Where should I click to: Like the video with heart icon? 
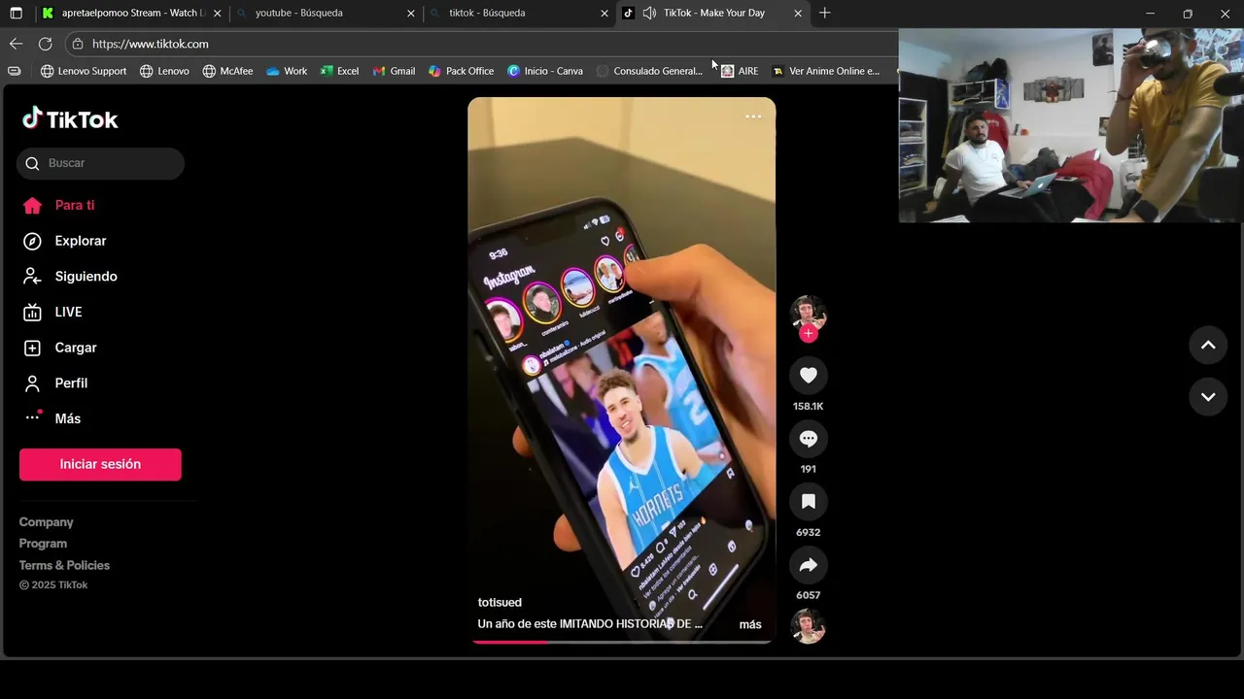click(x=808, y=376)
